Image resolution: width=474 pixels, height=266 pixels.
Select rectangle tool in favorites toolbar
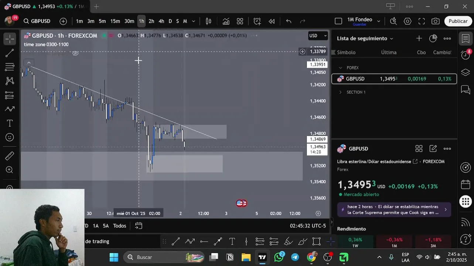317,242
